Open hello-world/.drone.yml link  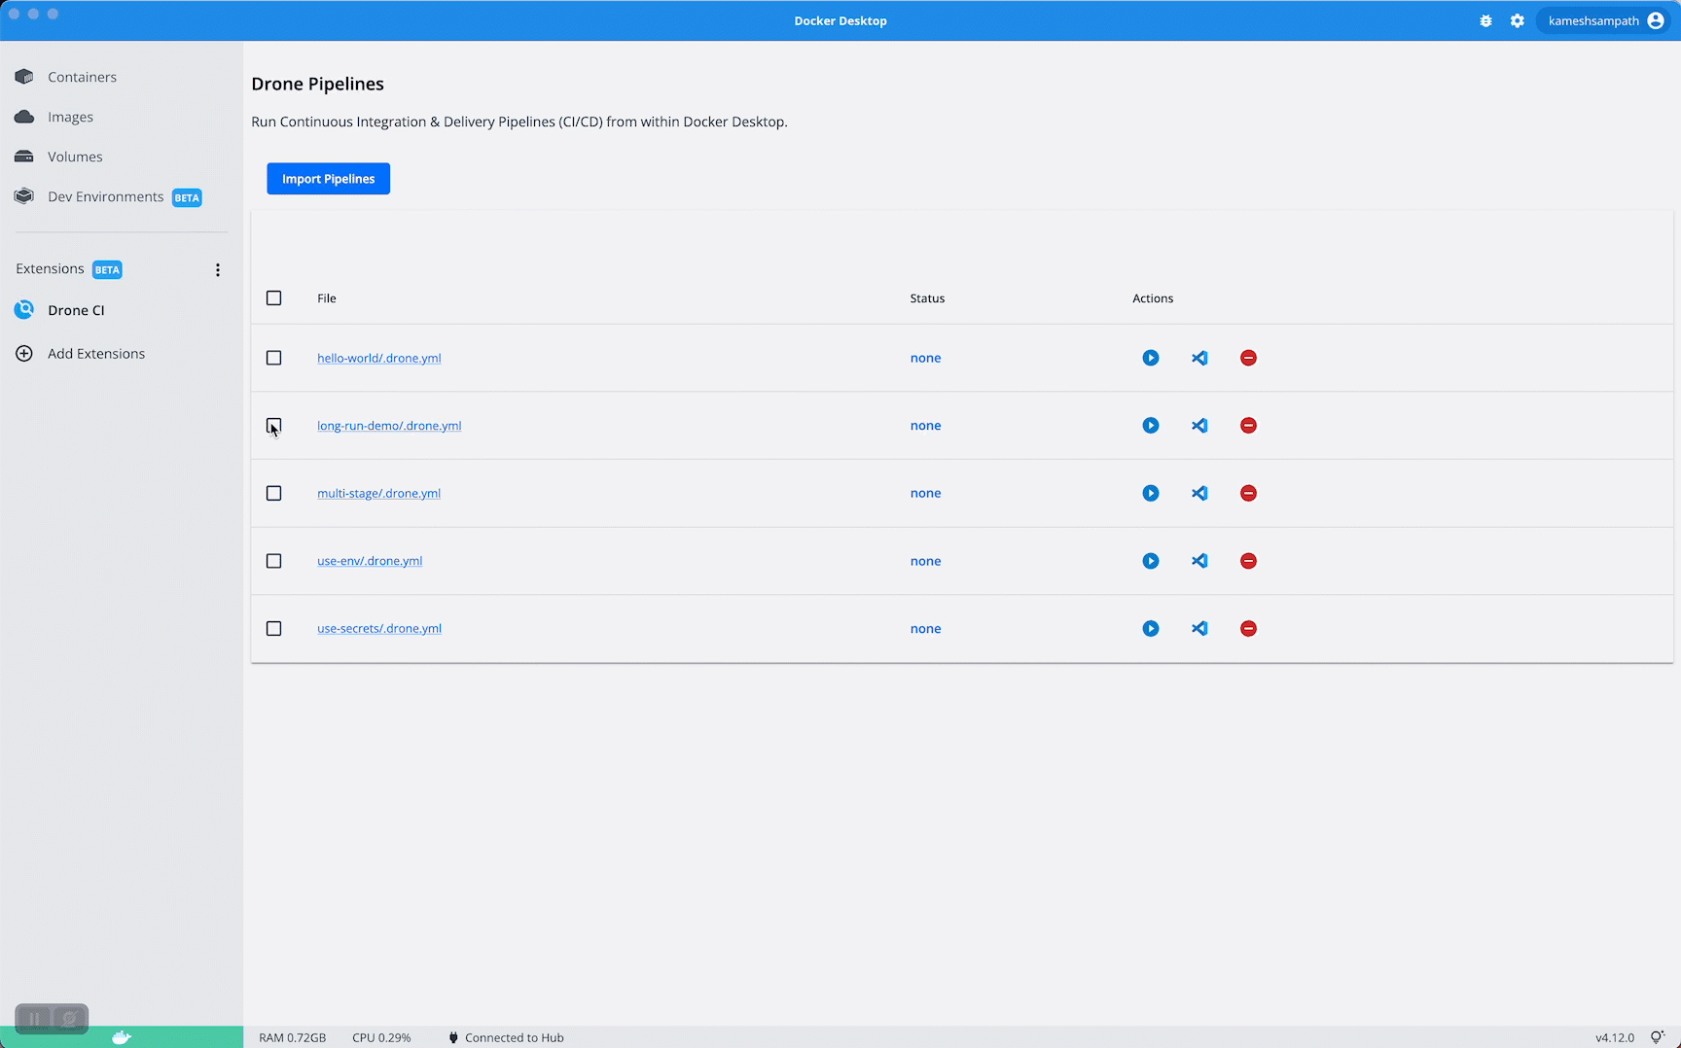click(379, 358)
